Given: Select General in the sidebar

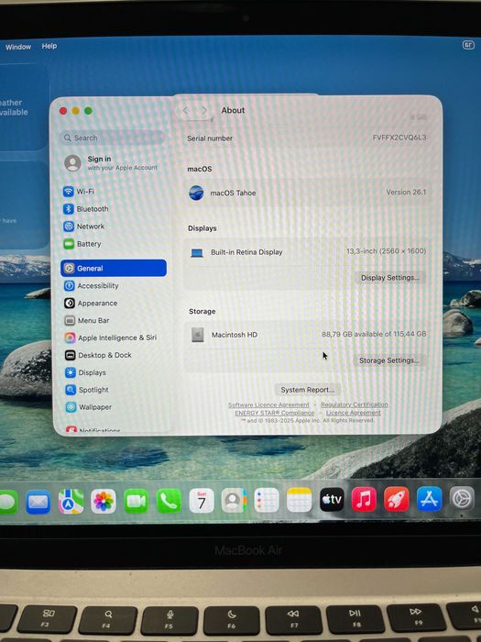Looking at the screenshot, I should (x=114, y=268).
